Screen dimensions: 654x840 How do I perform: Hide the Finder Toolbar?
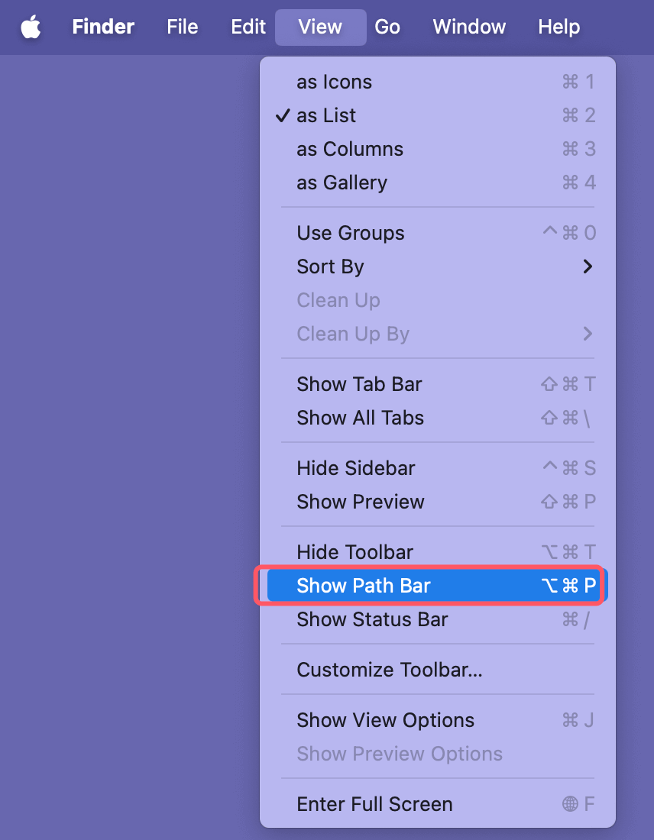pos(353,552)
